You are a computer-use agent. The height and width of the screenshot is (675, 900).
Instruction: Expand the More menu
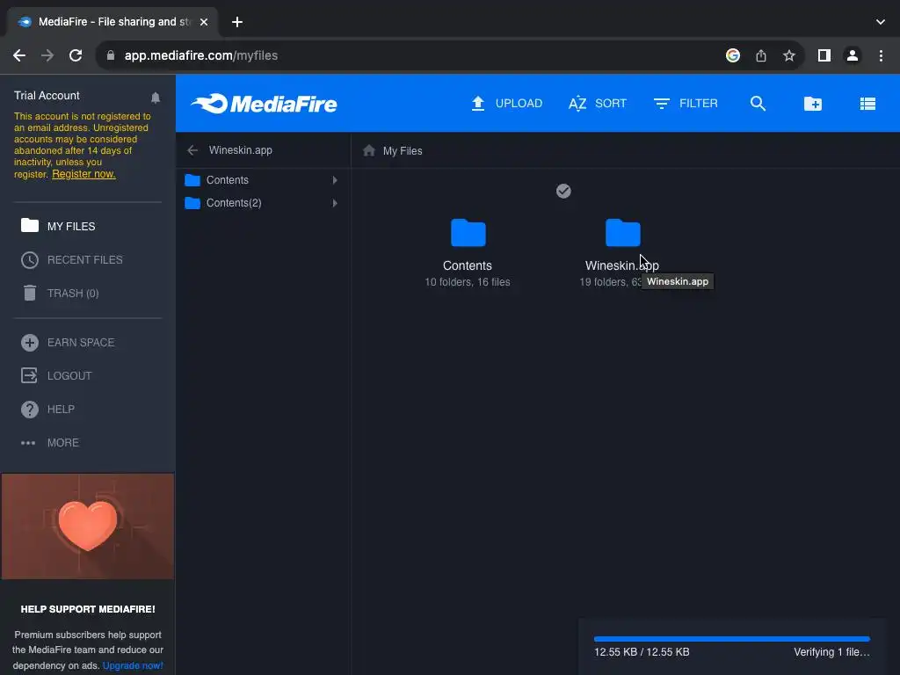tap(50, 443)
